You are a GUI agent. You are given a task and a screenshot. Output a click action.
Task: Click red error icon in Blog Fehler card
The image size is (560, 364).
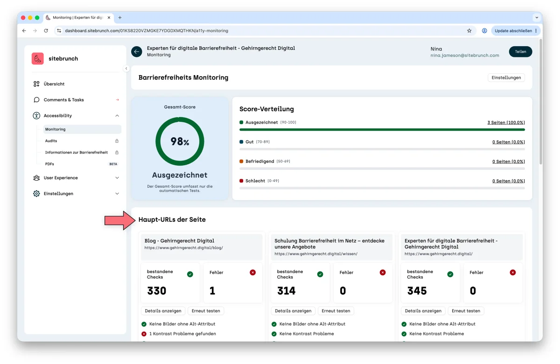[x=253, y=273]
